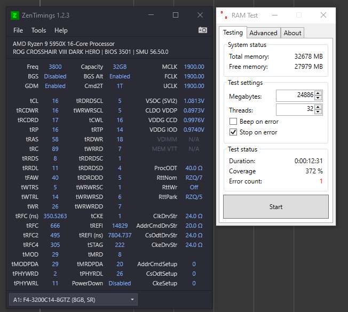
Task: Click the tSTAG value 222
Action: [x=120, y=245]
